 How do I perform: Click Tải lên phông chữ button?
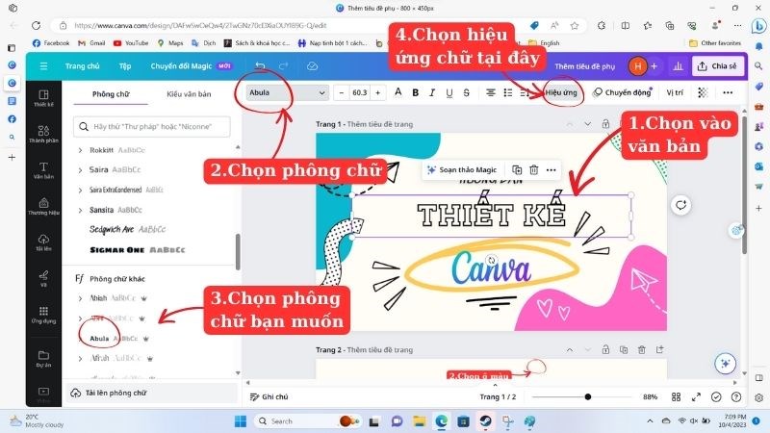pos(152,393)
